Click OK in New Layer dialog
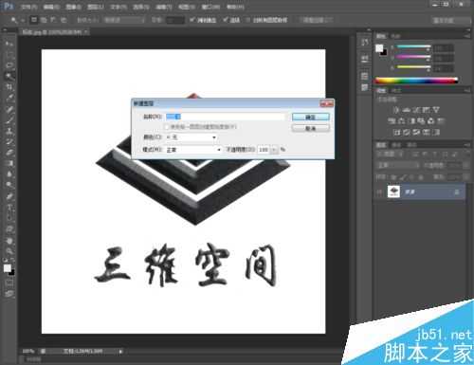 coord(311,117)
